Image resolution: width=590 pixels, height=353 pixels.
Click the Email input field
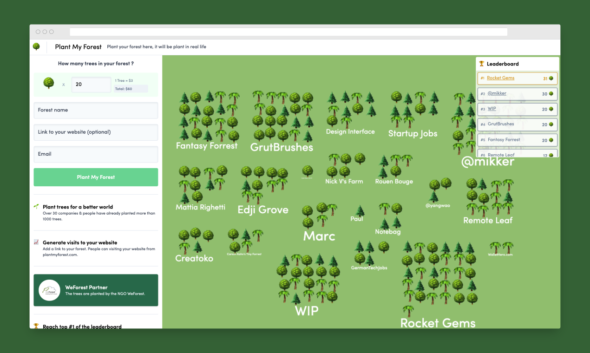pos(95,154)
